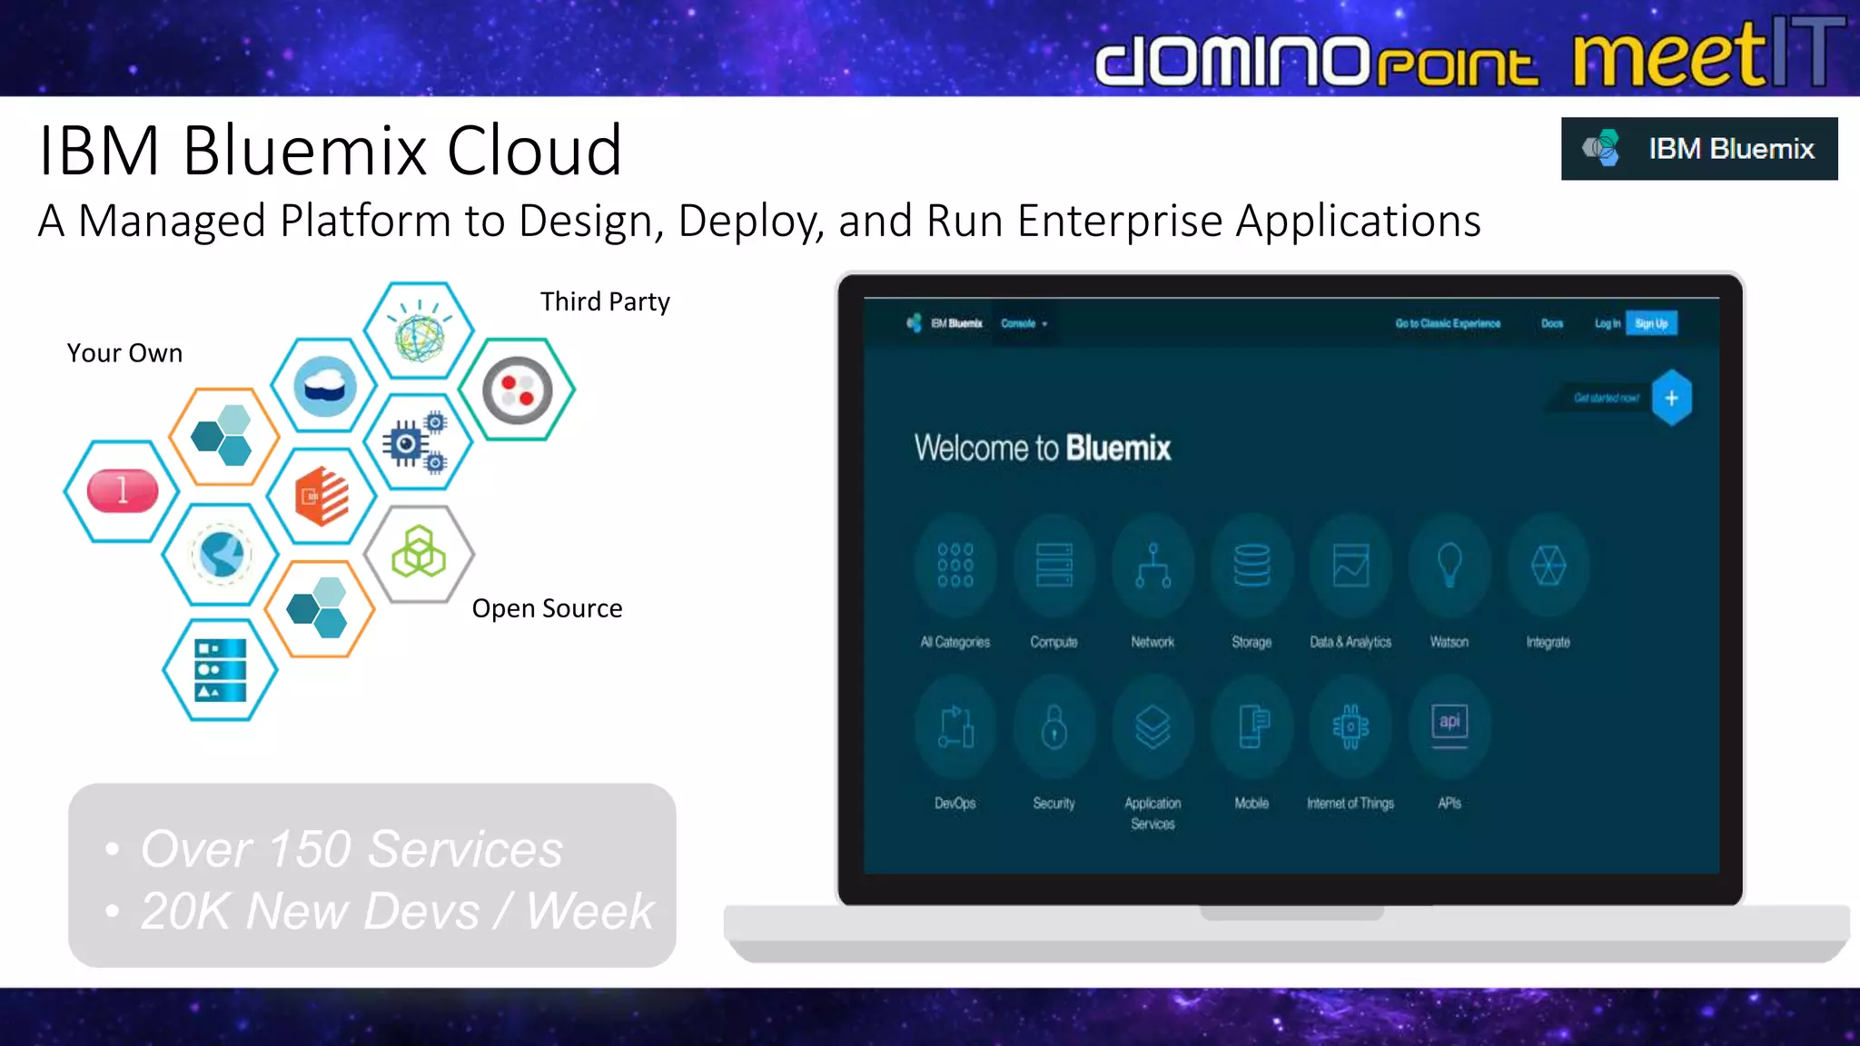Click the "Third Party" label
1860x1046 pixels.
pos(605,301)
